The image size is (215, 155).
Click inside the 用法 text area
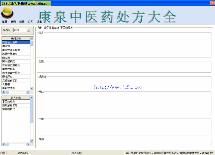point(124,103)
